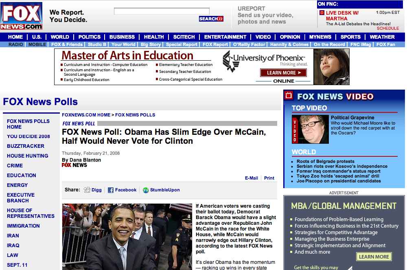Open the Politics menu tab
This screenshot has width=407, height=270.
tap(89, 37)
